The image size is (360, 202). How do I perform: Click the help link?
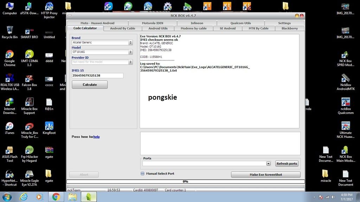click(96, 137)
